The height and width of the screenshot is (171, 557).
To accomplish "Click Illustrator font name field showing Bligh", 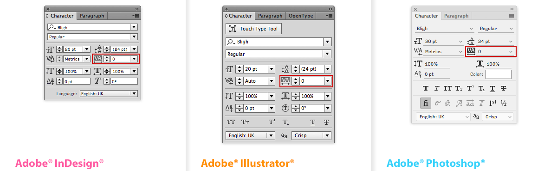I will point(278,42).
